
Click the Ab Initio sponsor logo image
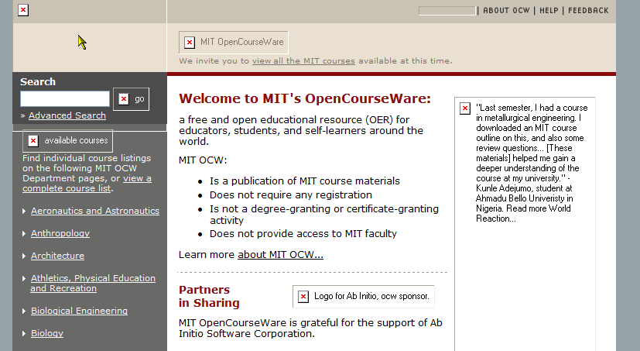363,296
